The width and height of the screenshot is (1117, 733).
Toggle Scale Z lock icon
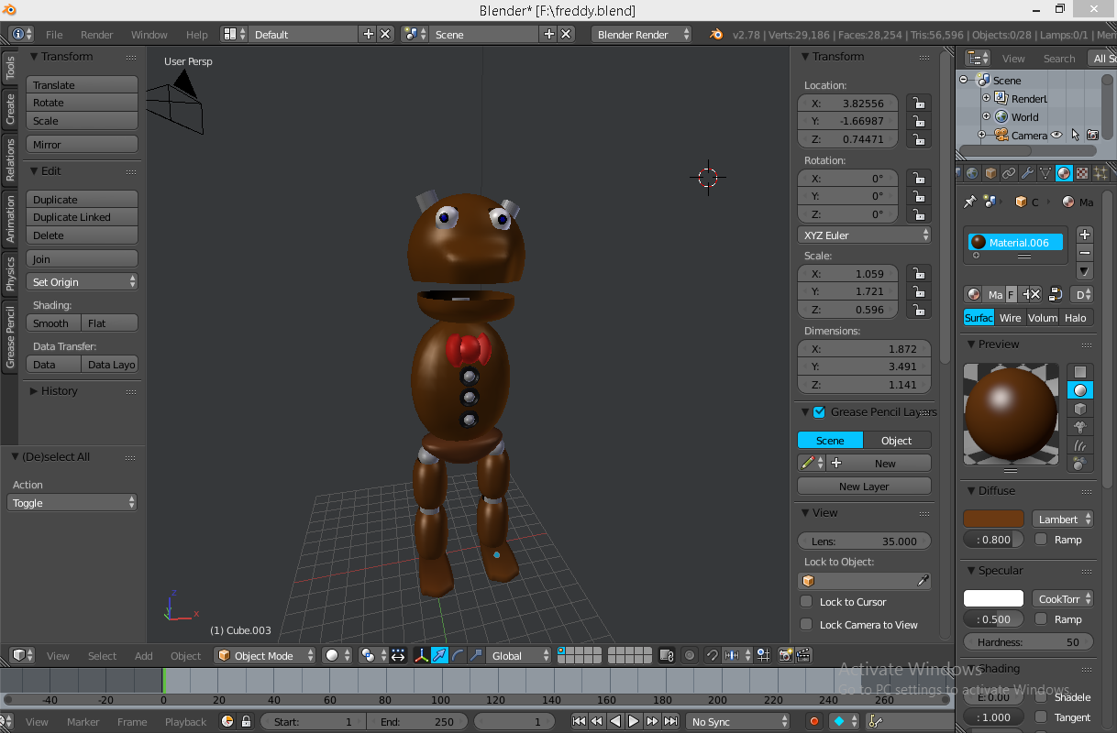coord(918,309)
